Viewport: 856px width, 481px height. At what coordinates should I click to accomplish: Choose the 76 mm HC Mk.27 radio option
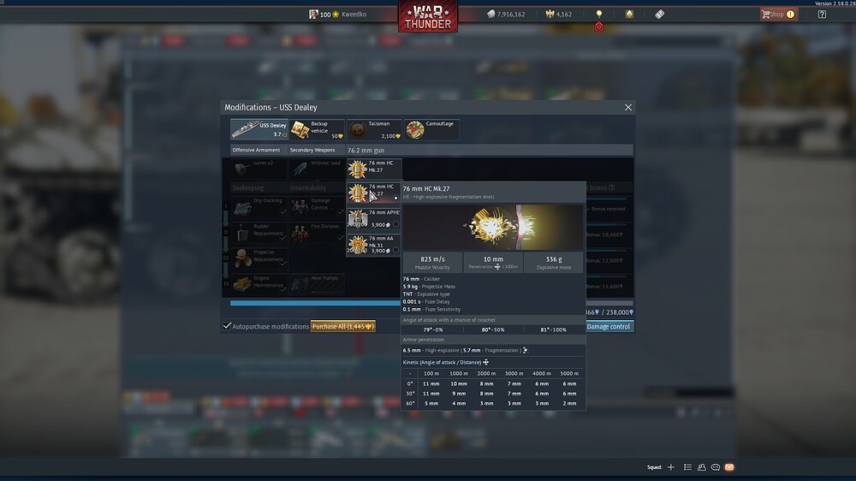coord(395,199)
